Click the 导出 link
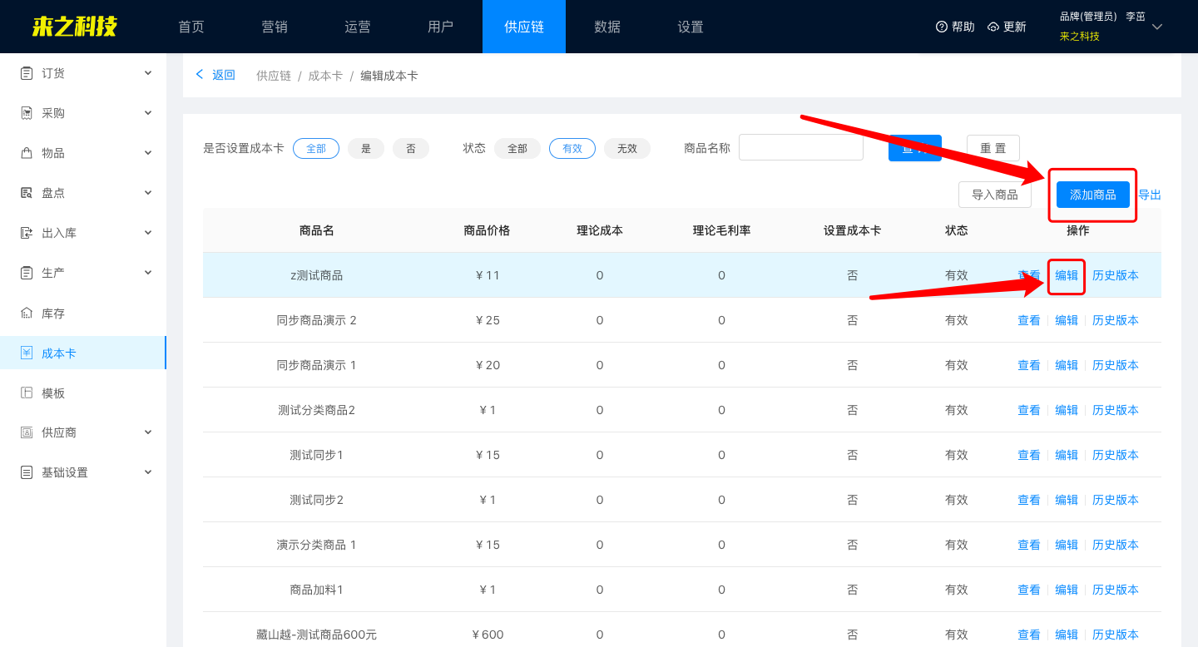This screenshot has height=647, width=1198. 1150,195
